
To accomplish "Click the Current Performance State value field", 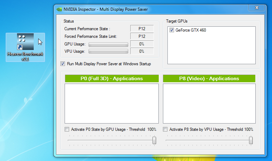I will 142,28.
